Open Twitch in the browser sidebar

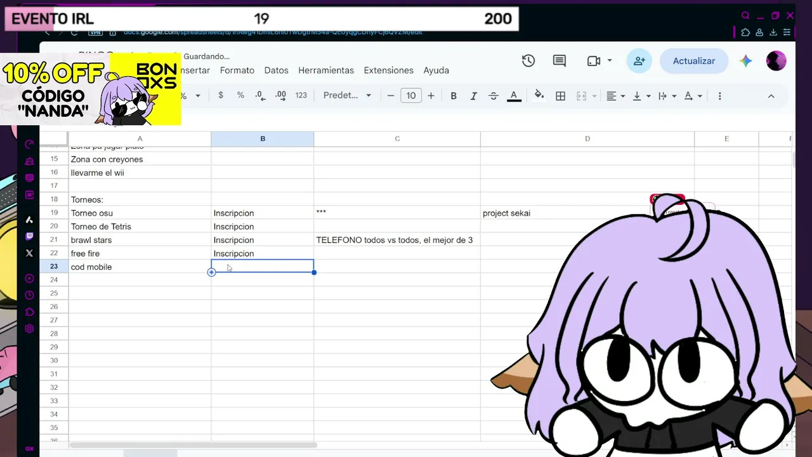[x=29, y=236]
